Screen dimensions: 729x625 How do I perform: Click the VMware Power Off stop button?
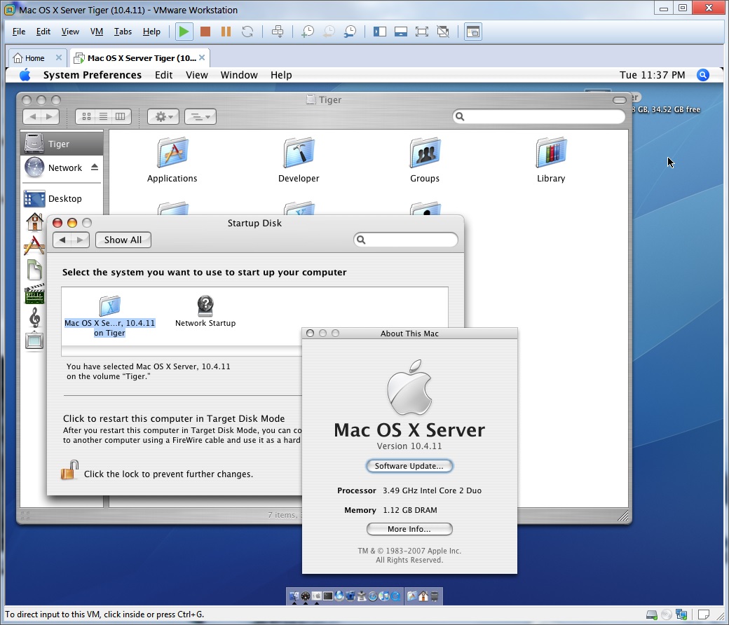pos(205,32)
